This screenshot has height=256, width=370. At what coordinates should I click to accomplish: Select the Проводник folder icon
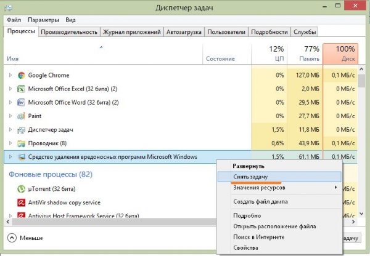click(x=22, y=143)
